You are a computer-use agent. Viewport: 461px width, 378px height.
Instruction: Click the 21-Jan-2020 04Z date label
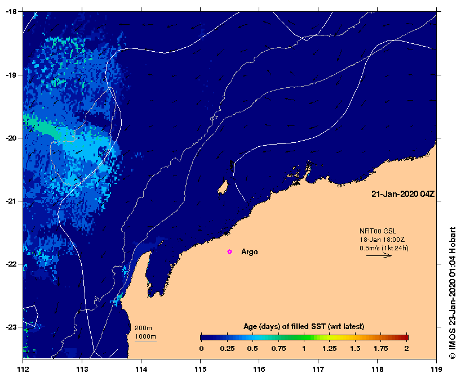[403, 194]
